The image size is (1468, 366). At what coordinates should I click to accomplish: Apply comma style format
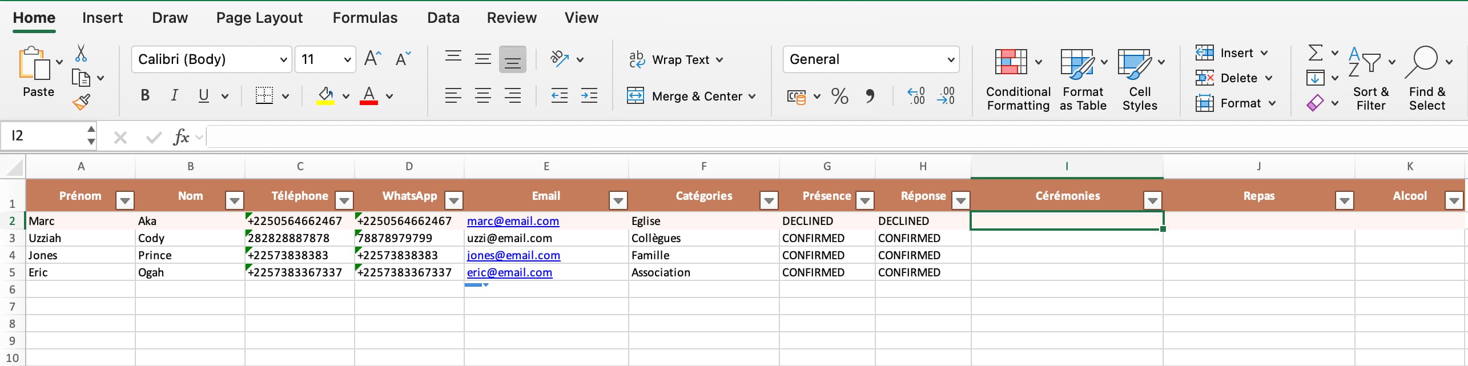(870, 96)
